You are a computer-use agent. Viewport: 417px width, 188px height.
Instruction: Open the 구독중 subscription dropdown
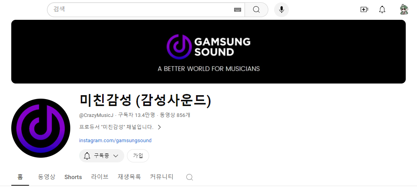click(x=102, y=156)
